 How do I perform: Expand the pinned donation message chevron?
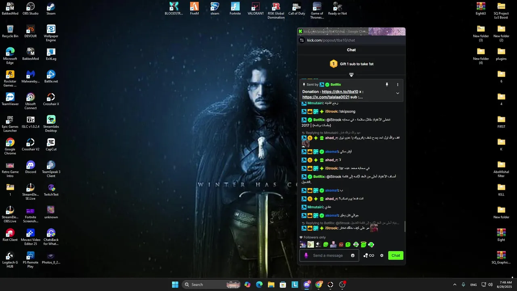click(x=397, y=93)
